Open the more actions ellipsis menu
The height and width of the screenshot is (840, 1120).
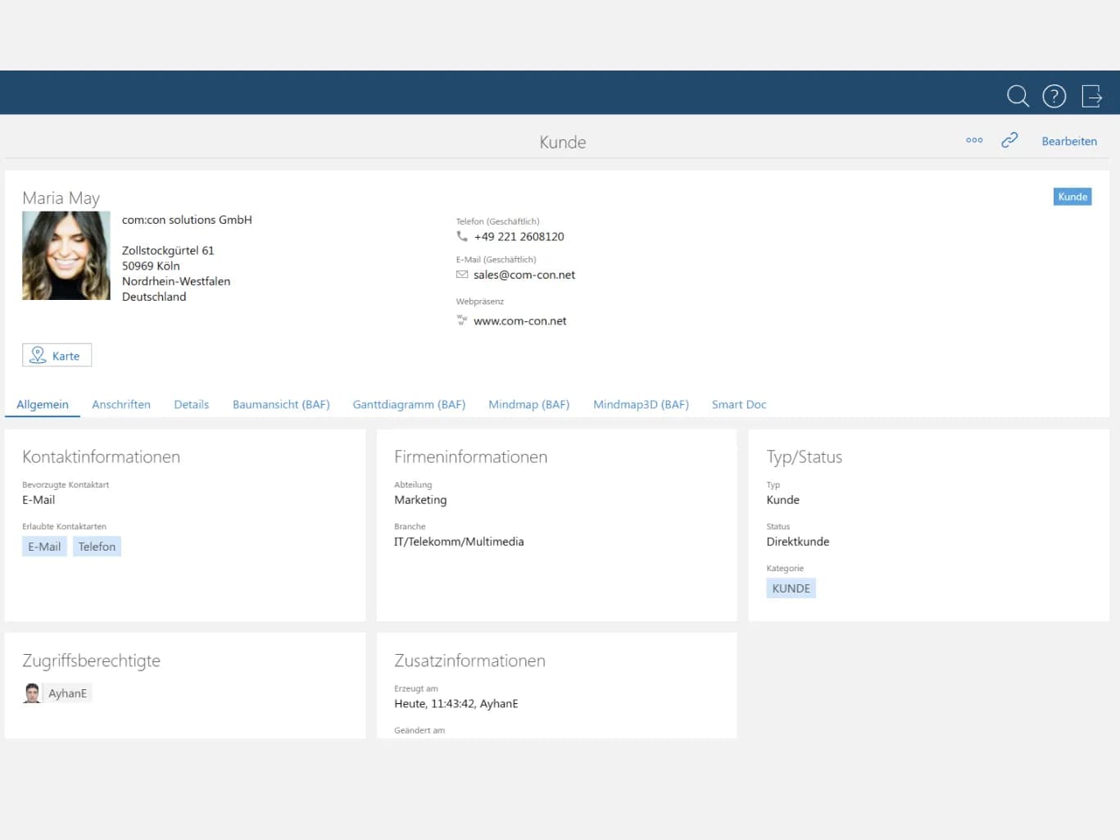974,140
